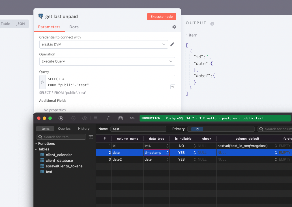Click the connection plug icon in the toolbar

click(x=61, y=118)
